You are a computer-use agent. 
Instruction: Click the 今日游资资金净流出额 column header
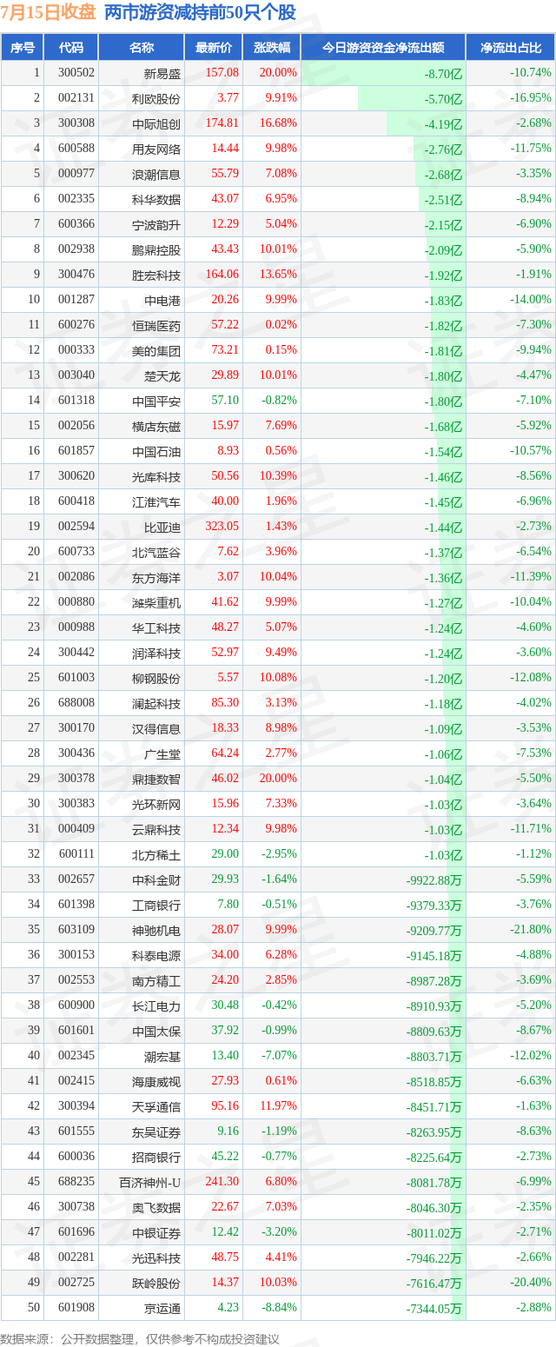point(383,48)
